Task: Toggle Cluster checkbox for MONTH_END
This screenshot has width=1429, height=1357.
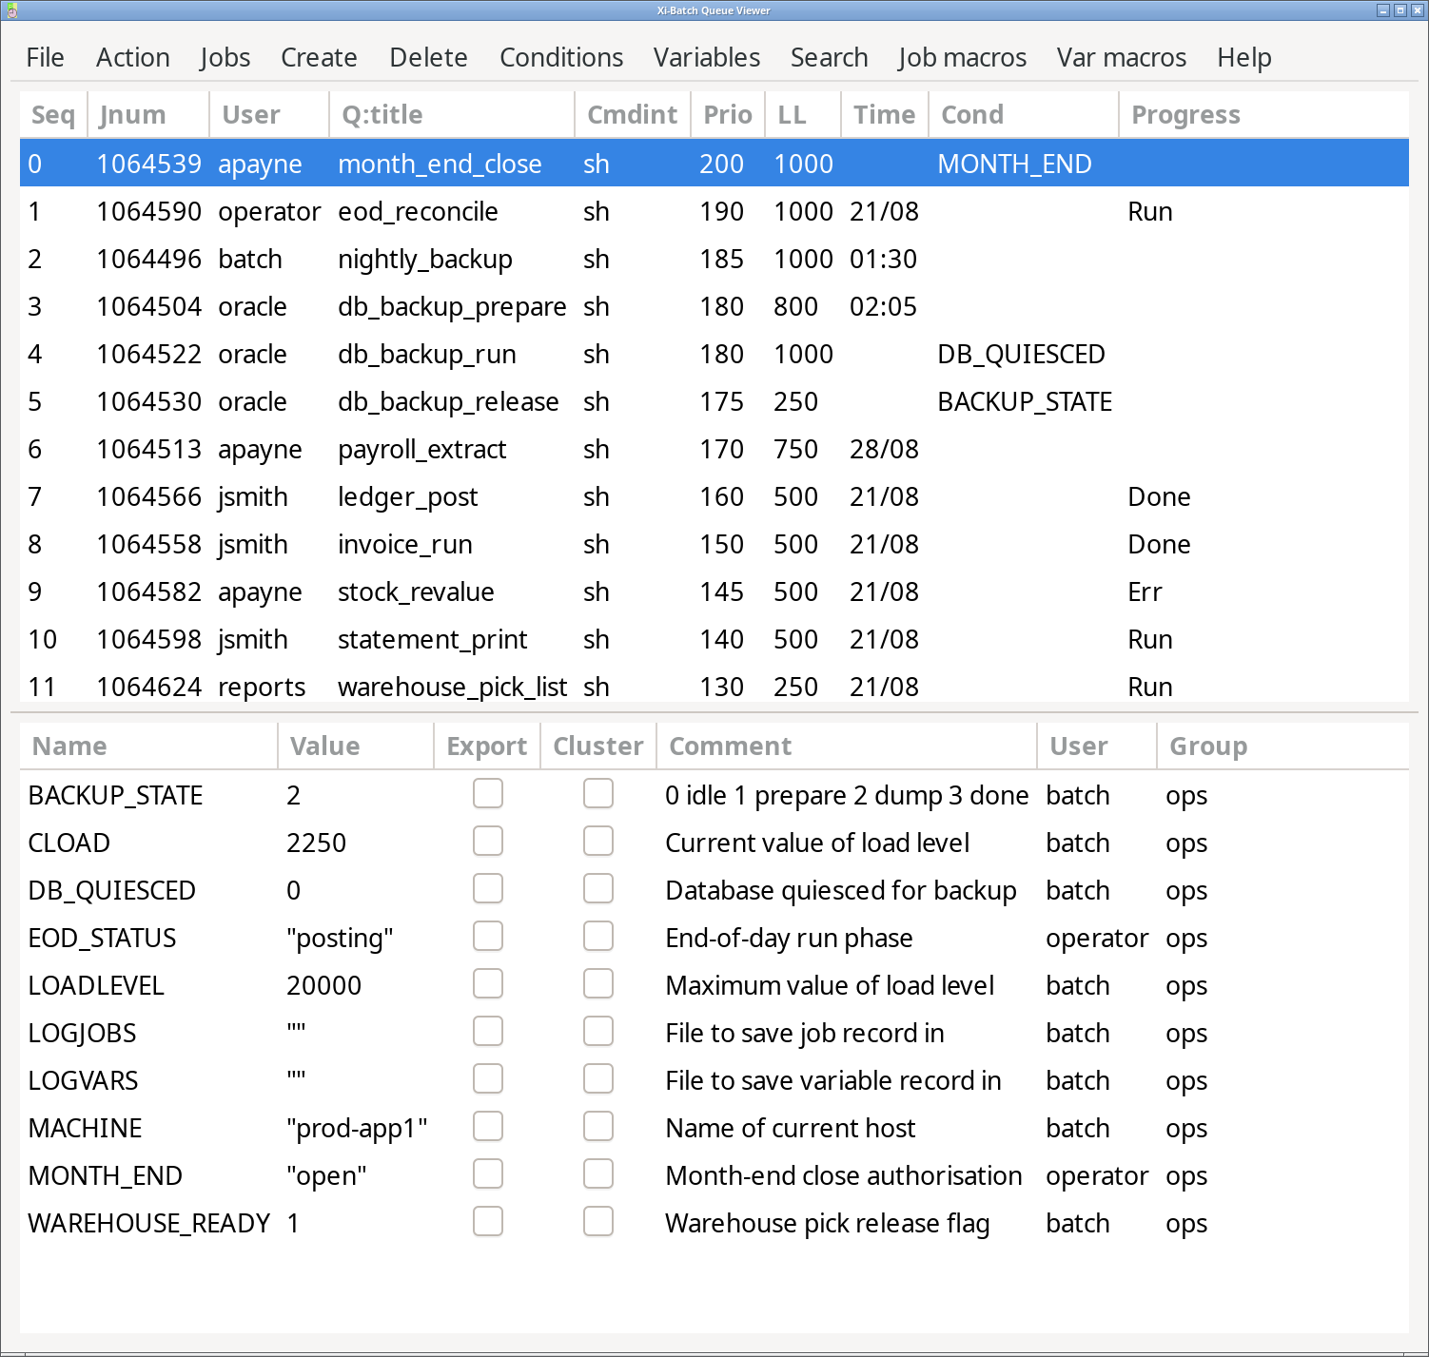Action: (x=598, y=1173)
